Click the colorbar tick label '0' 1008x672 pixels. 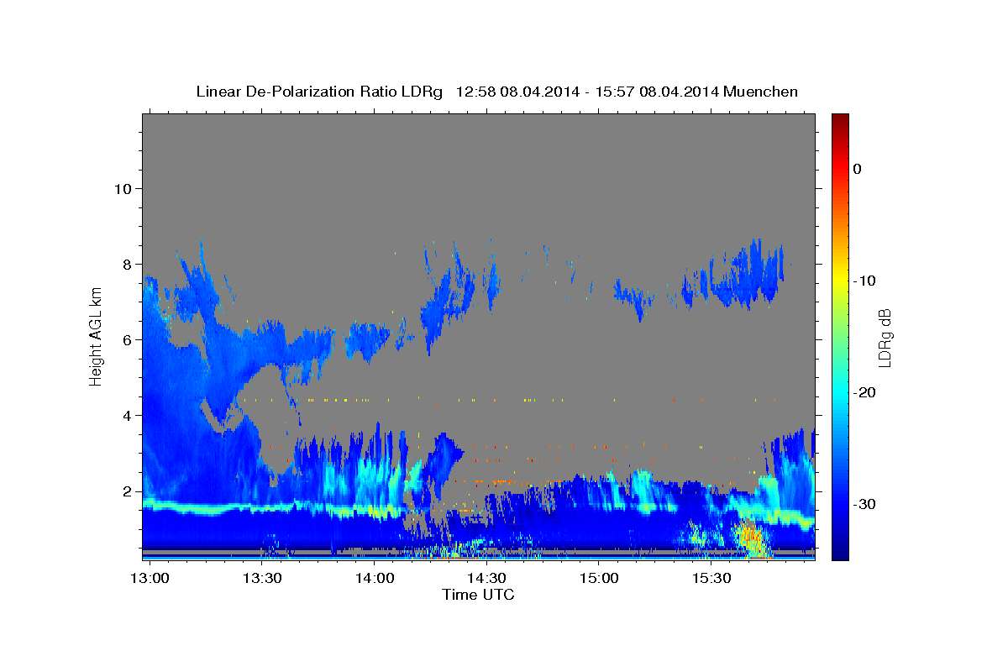[858, 169]
